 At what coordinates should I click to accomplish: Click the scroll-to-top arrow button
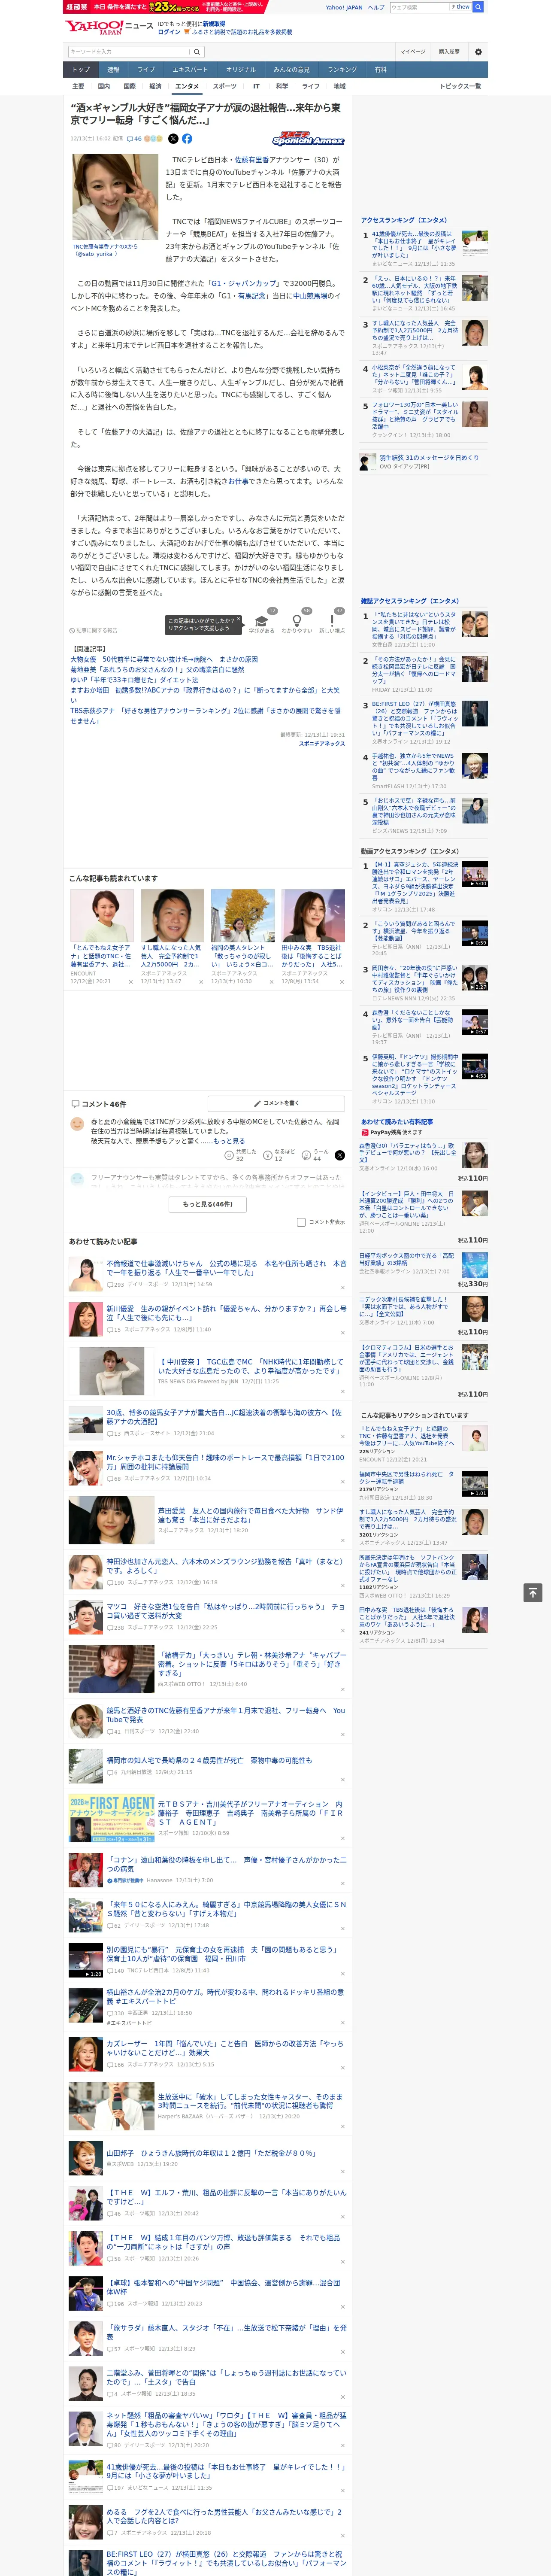(533, 1592)
